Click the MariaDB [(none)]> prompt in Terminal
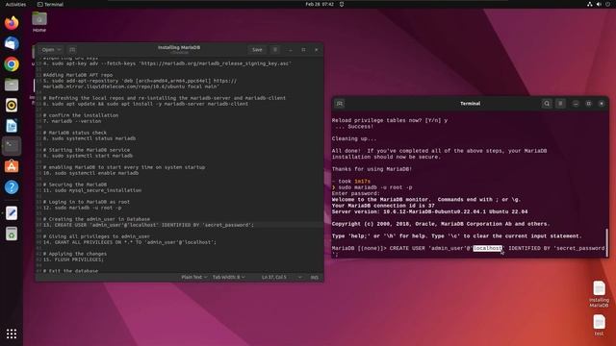The height and width of the screenshot is (346, 616). coord(359,248)
